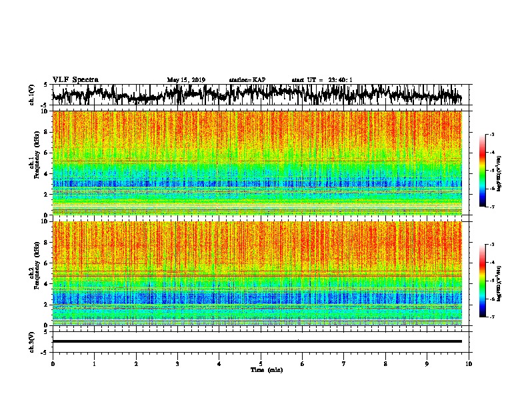Screen dimensions: 528x408
Task: Select the 'Time (min)' axis label
Action: (267, 370)
